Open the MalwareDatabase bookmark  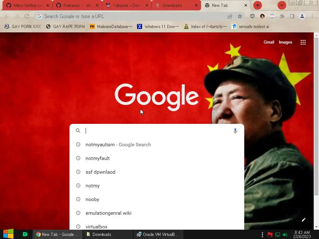point(111,26)
